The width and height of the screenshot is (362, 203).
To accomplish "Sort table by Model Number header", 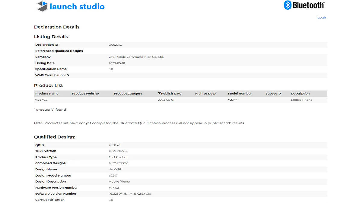I will click(240, 94).
